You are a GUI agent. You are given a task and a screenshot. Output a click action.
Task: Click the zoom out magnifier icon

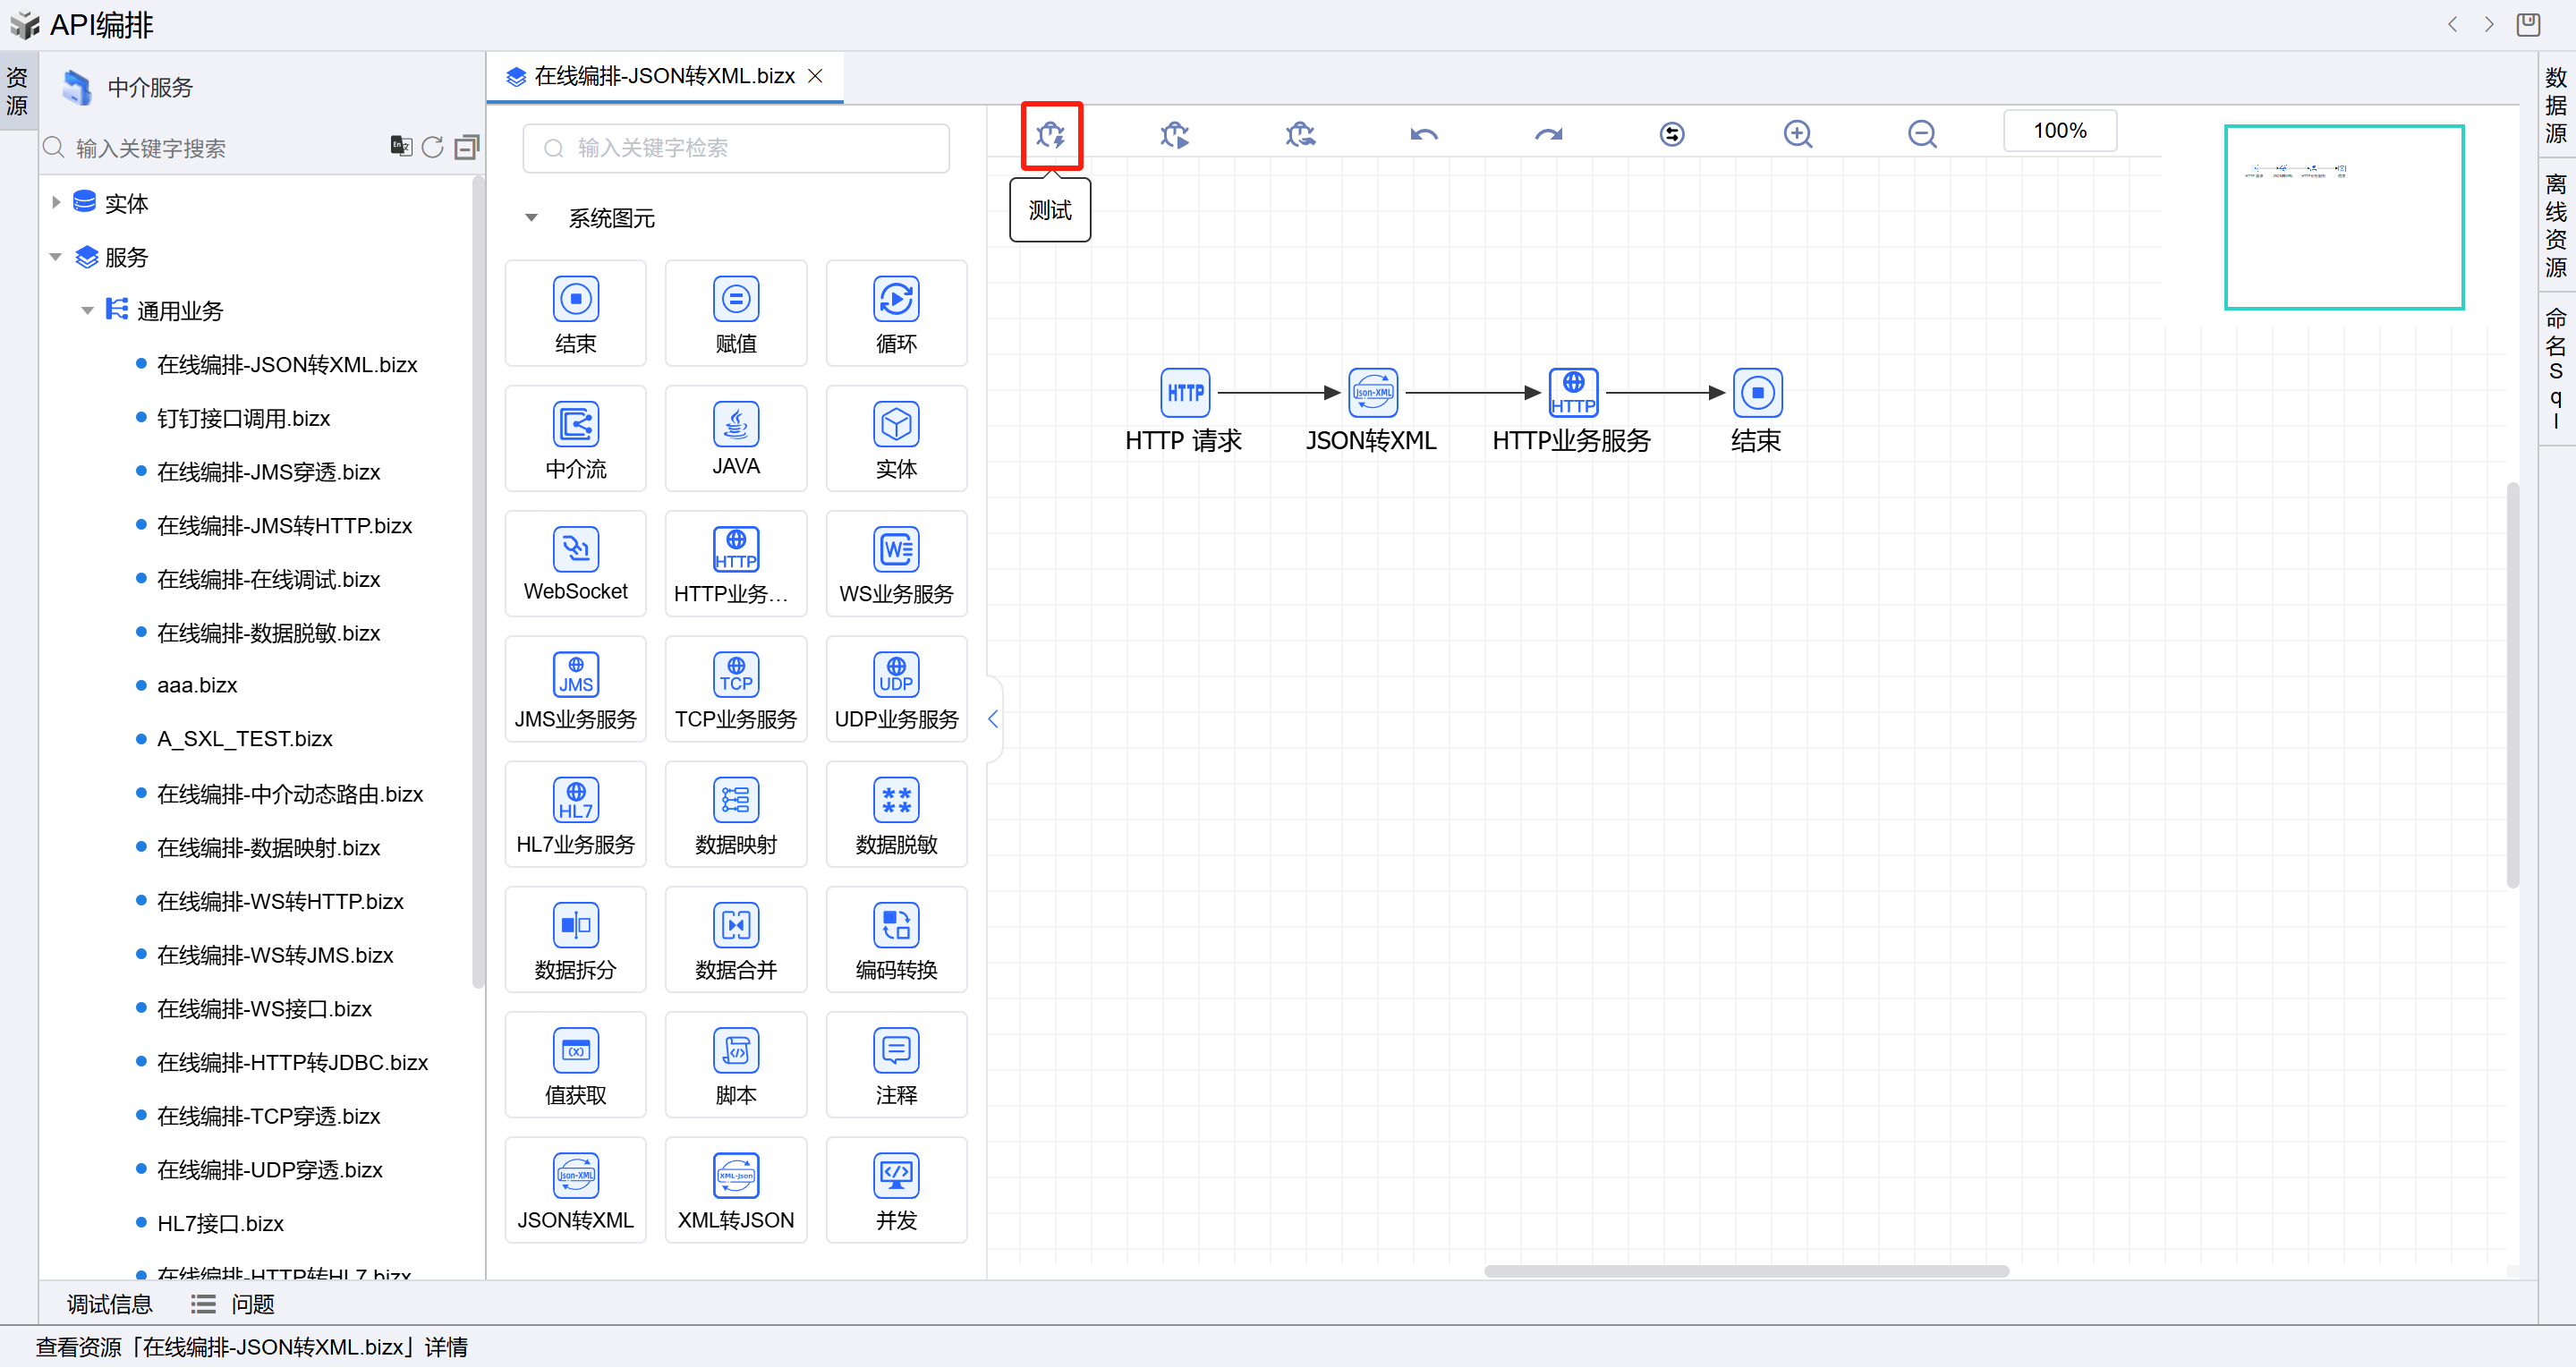click(x=1921, y=134)
